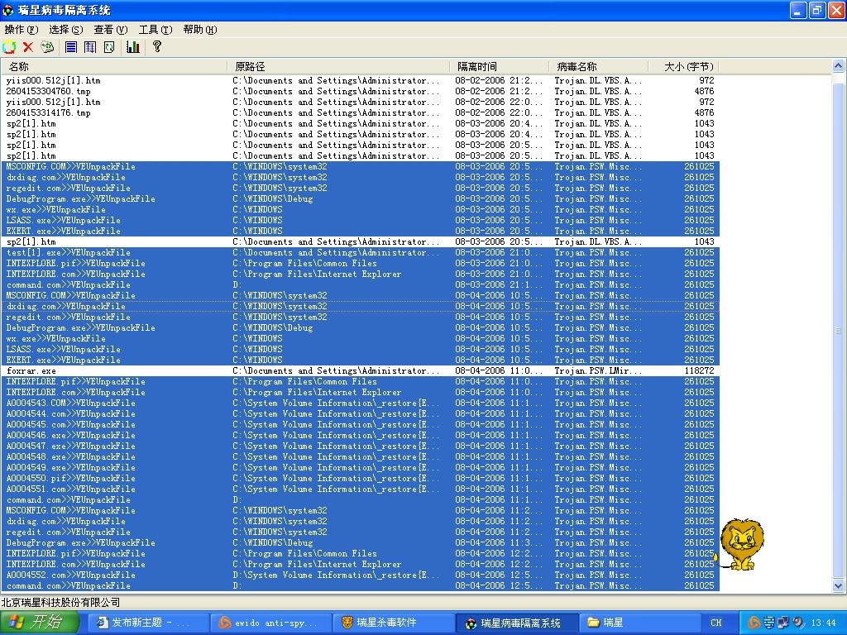847x635 pixels.
Task: Click the question mark help toolbar icon
Action: coord(157,47)
